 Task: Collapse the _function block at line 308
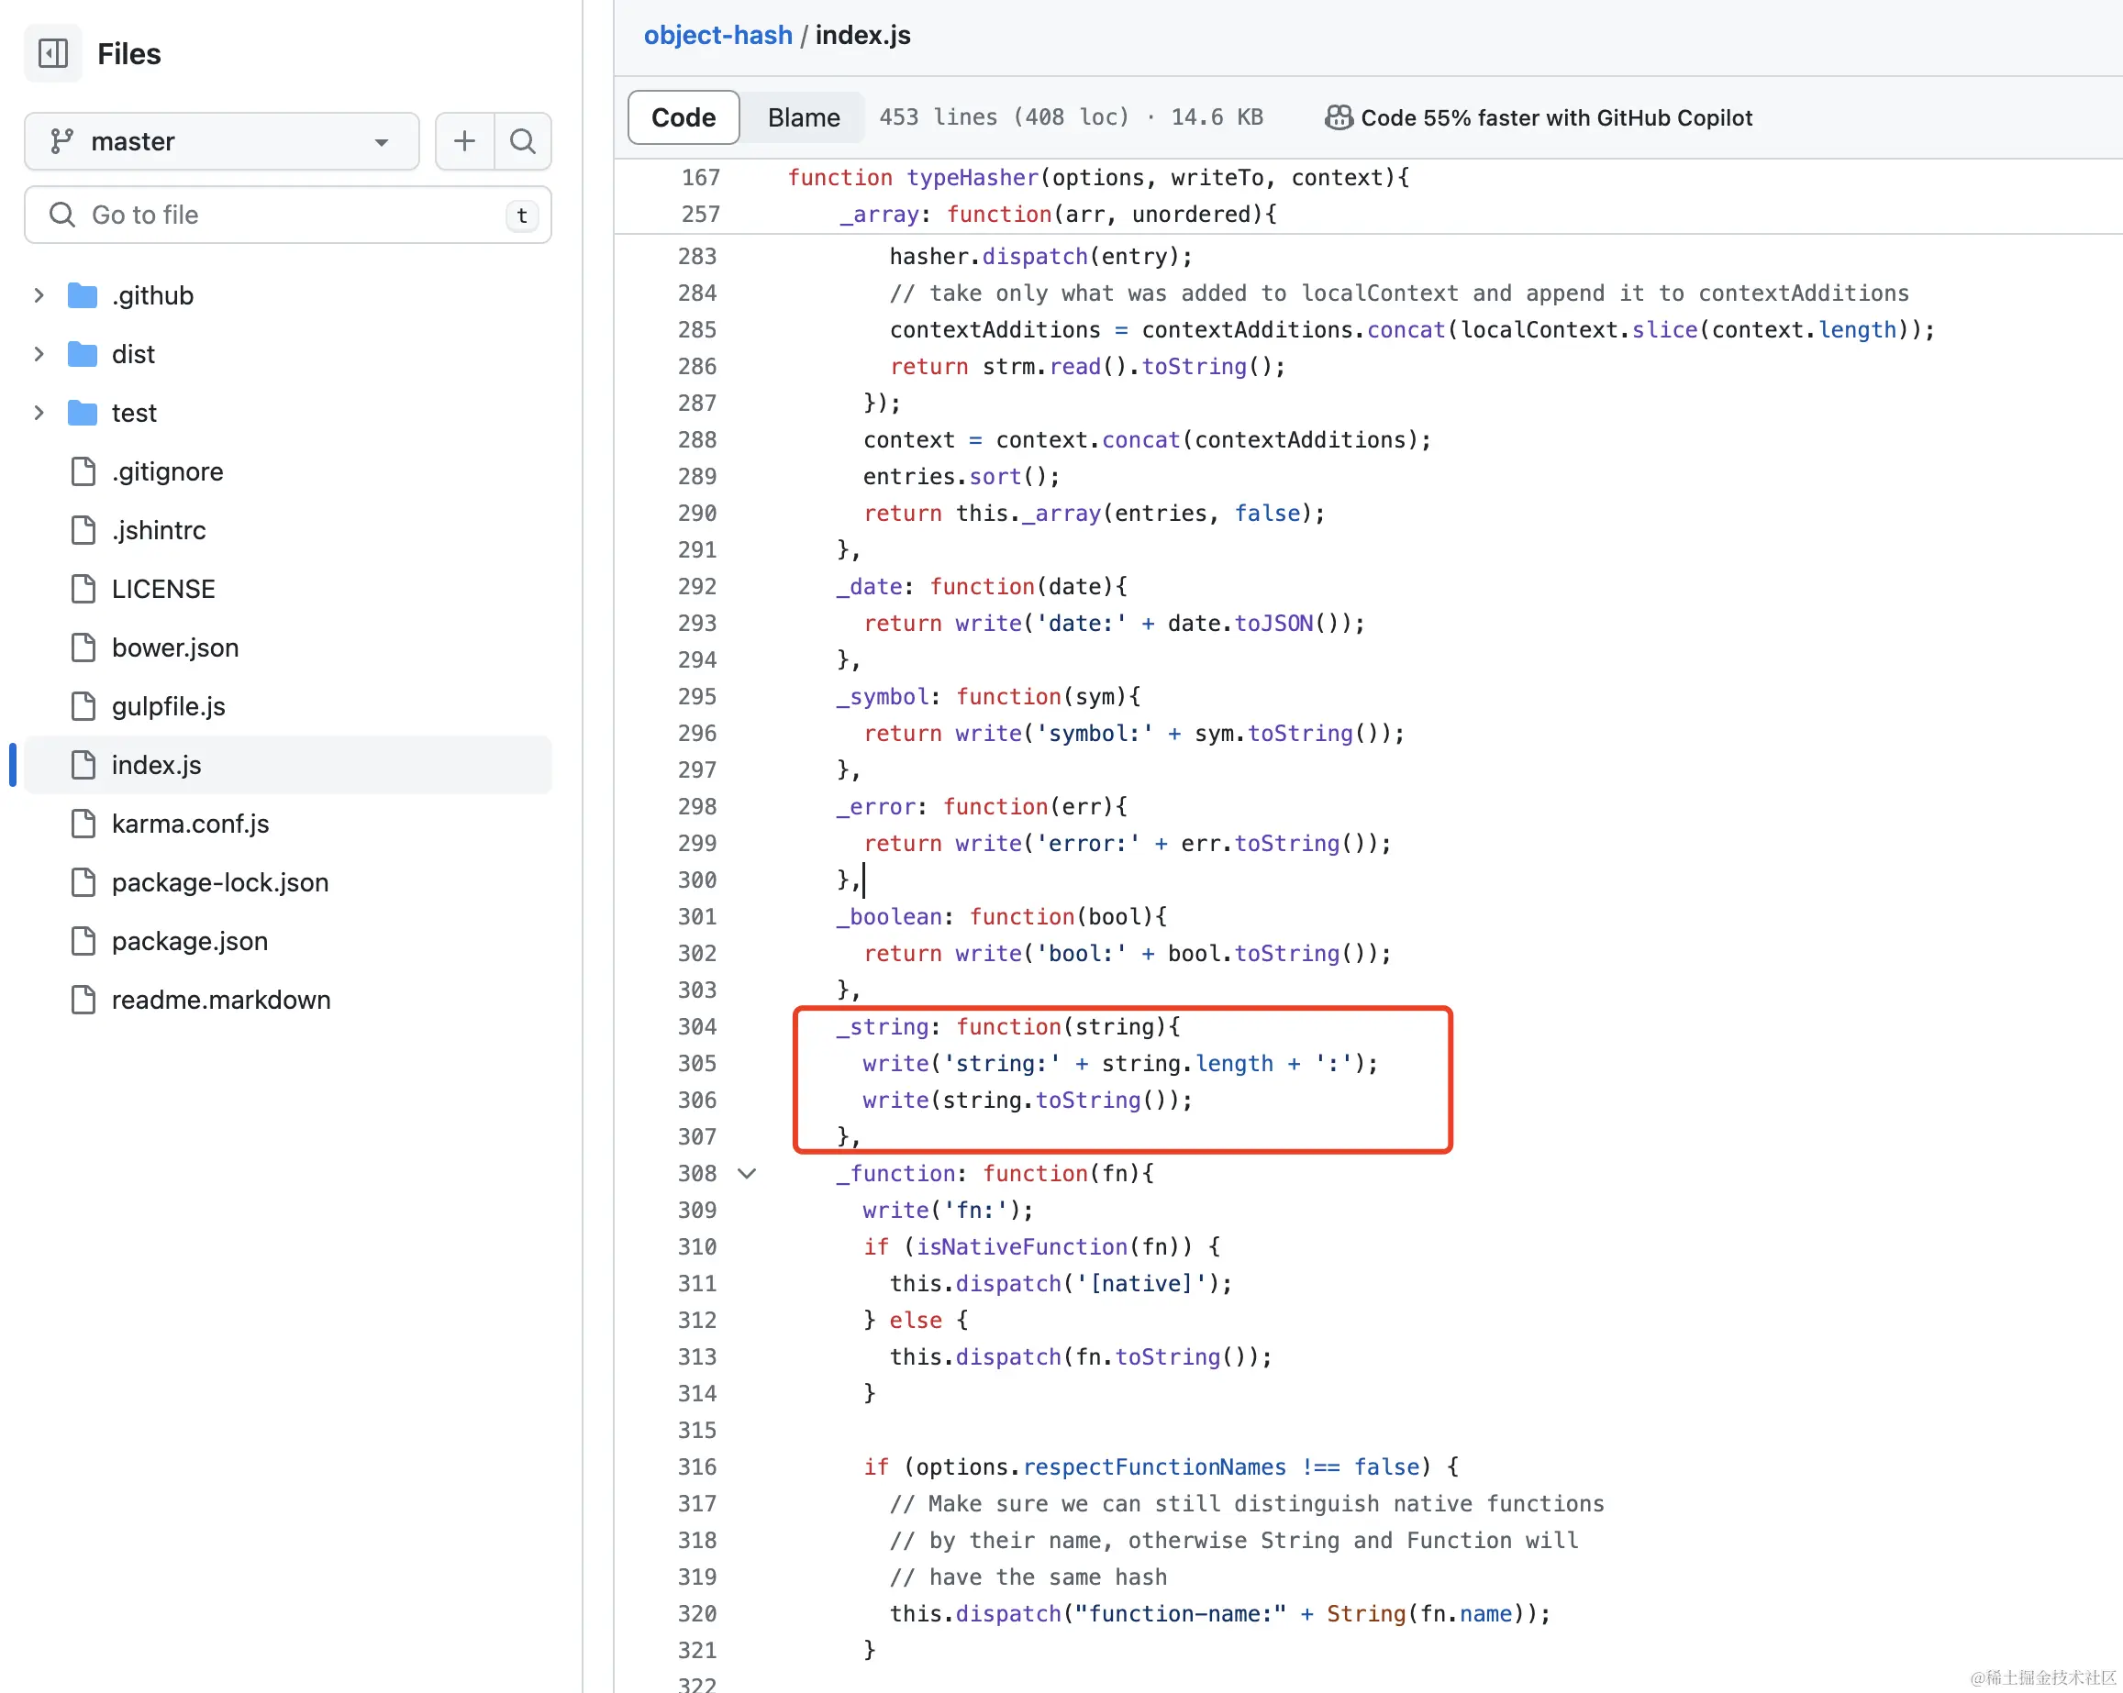[x=748, y=1173]
